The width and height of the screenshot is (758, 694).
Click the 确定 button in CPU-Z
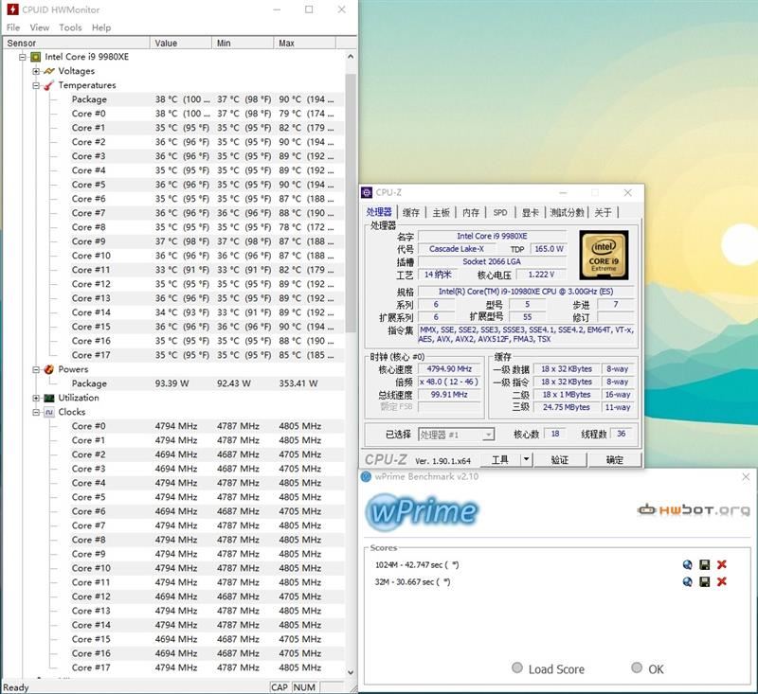click(x=615, y=460)
